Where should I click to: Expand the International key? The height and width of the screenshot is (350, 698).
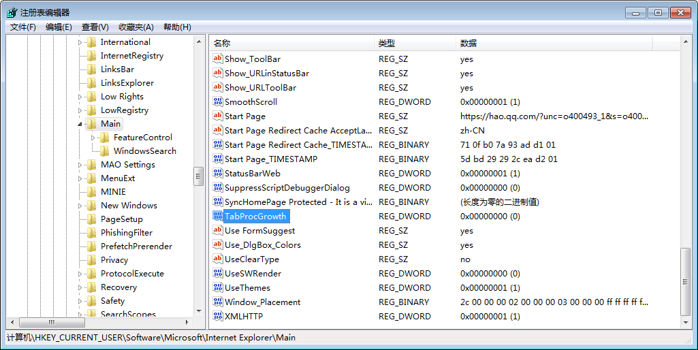point(80,42)
